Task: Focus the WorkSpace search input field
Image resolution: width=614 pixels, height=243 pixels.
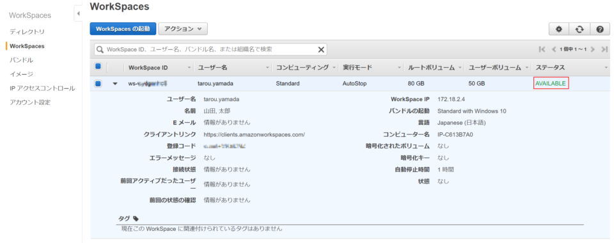Action: click(x=210, y=49)
